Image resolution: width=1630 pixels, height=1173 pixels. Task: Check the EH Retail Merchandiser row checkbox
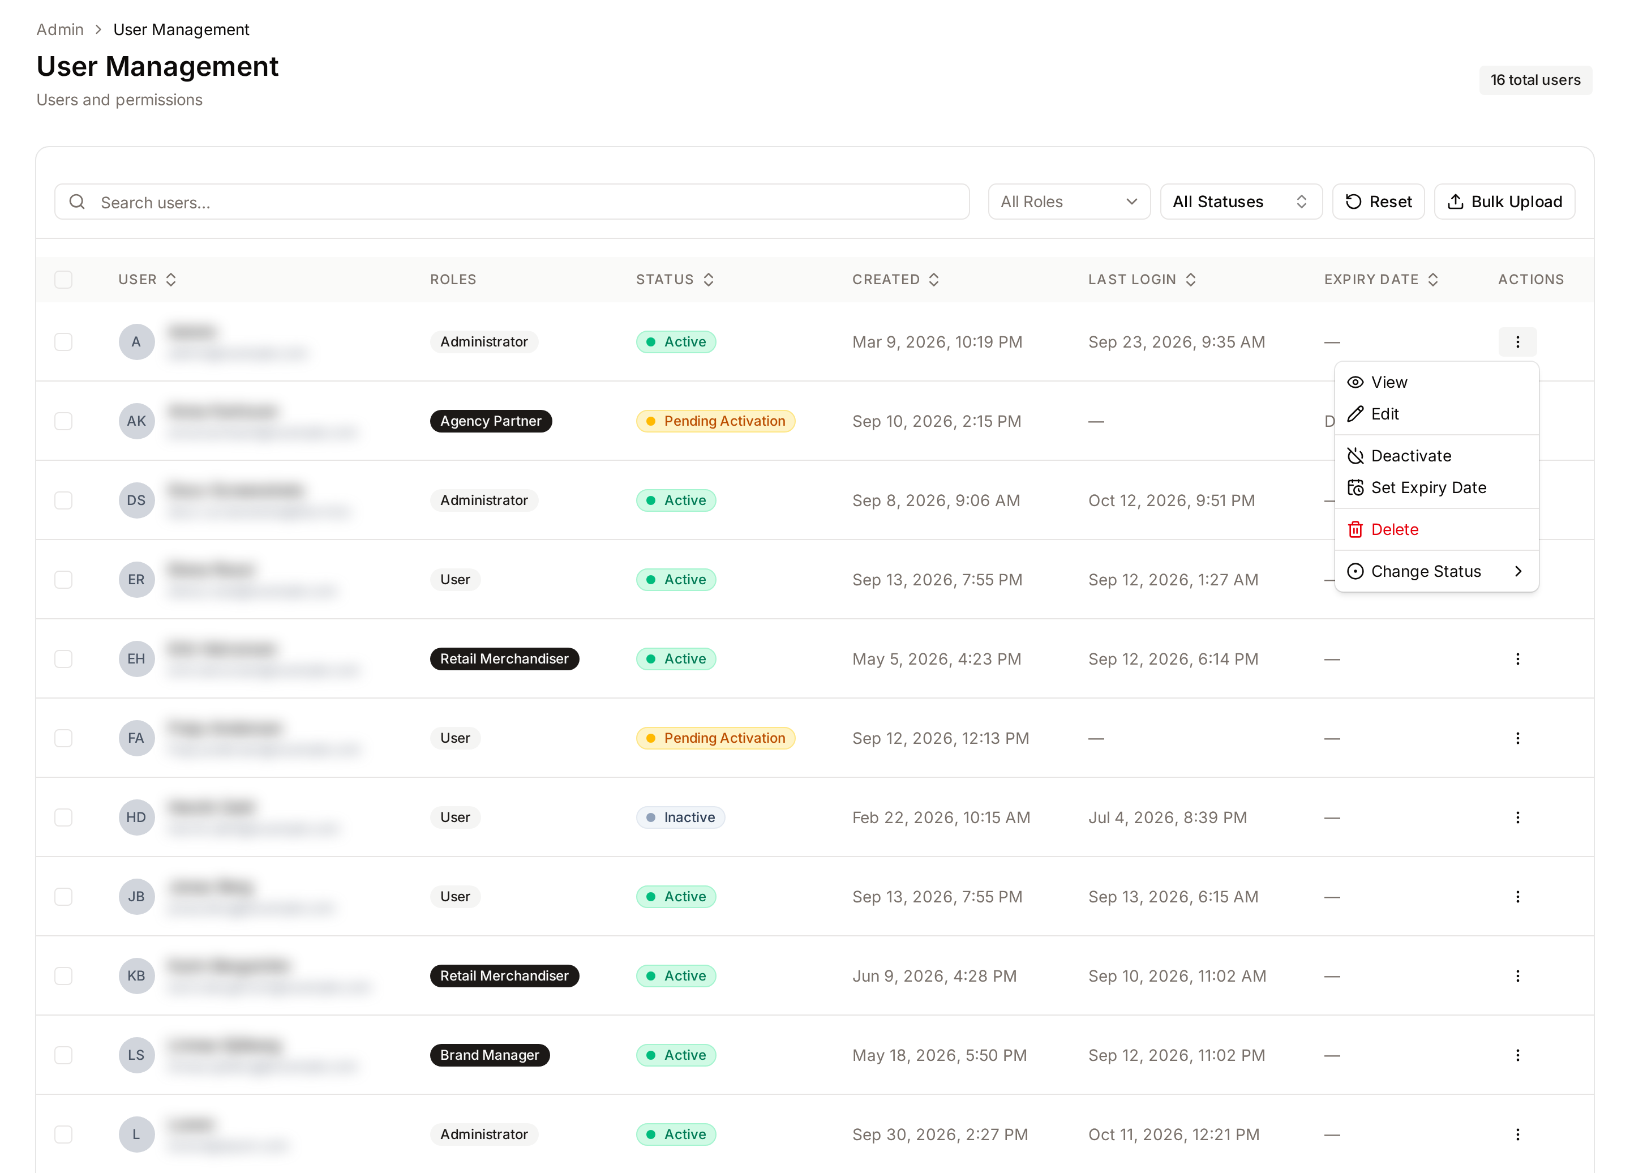pyautogui.click(x=63, y=658)
